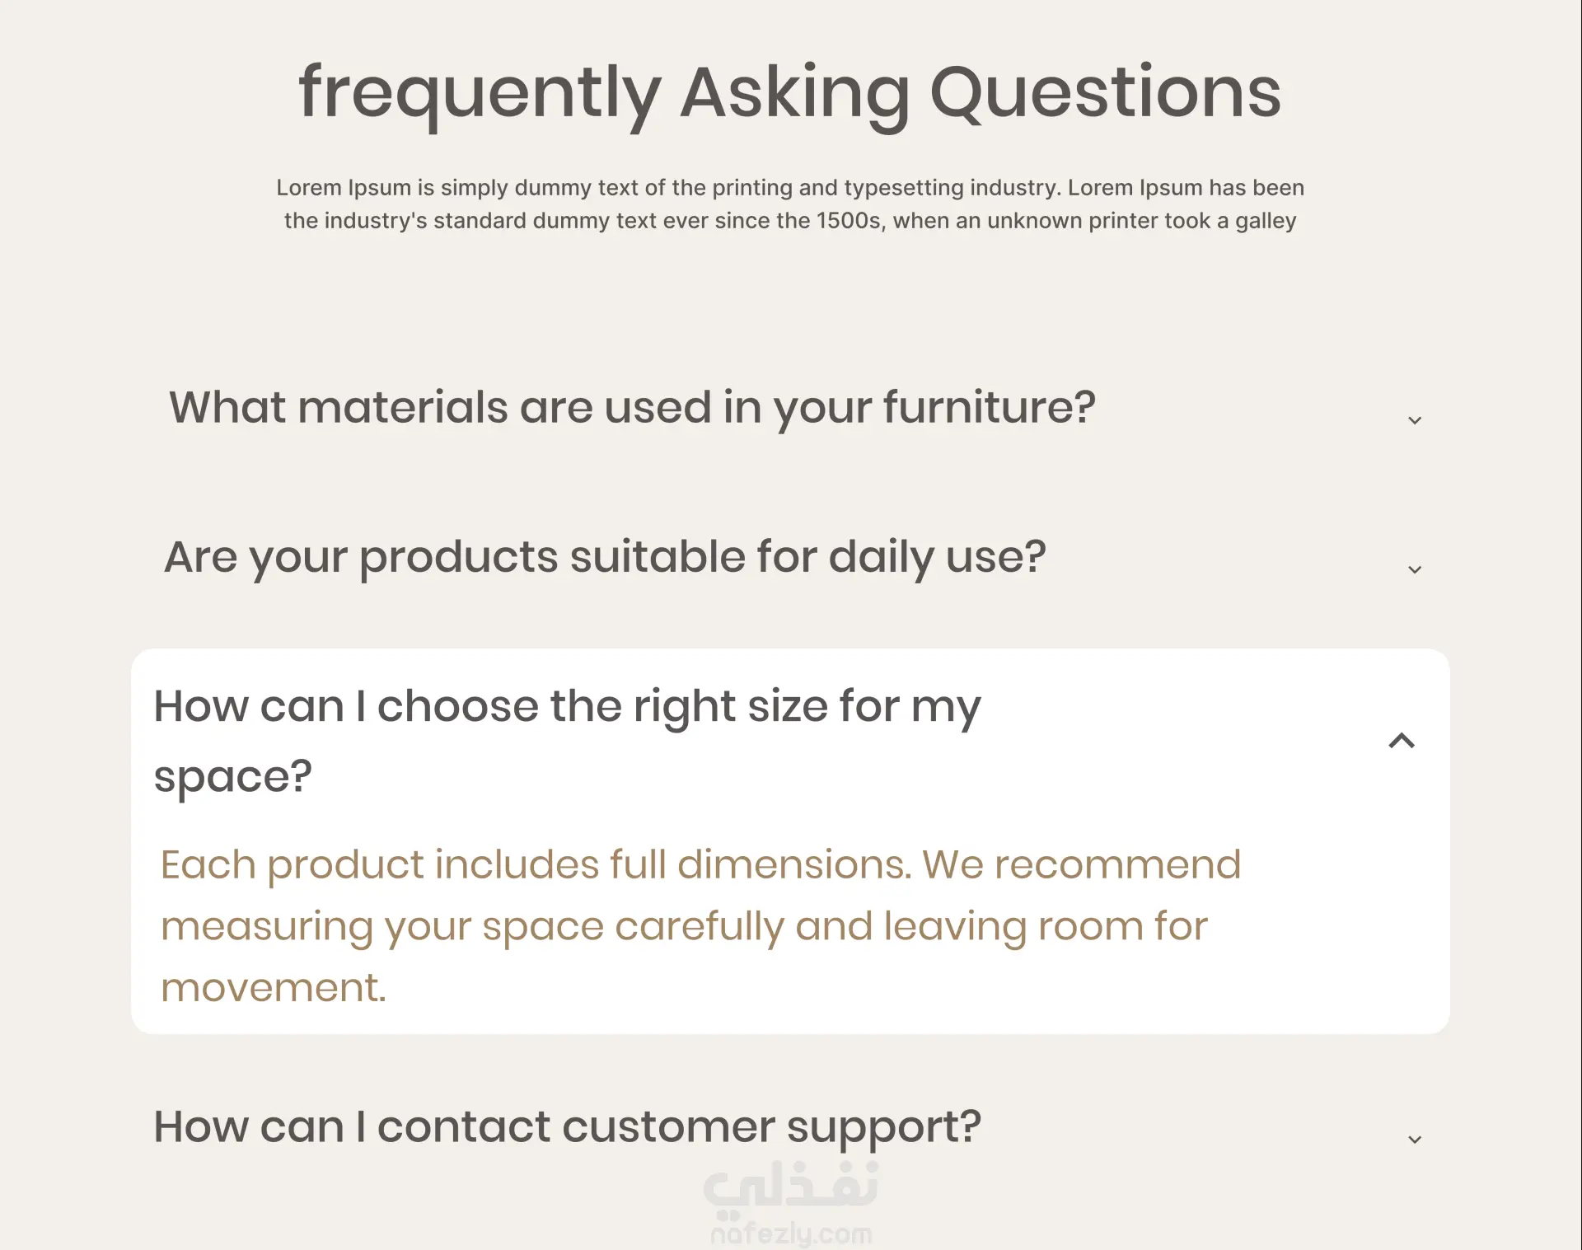
Task: Collapse the open size question using the up chevron
Action: pyautogui.click(x=1401, y=741)
